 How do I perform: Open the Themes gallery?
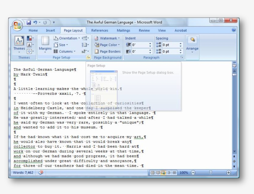click(x=19, y=45)
